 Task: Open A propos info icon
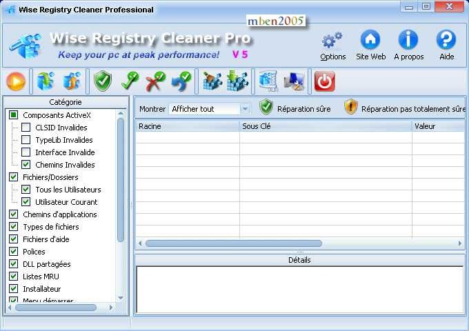click(x=408, y=39)
